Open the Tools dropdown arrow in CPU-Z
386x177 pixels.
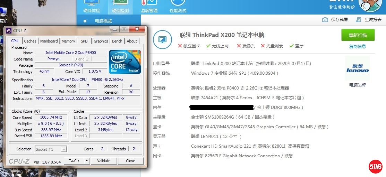pos(87,161)
